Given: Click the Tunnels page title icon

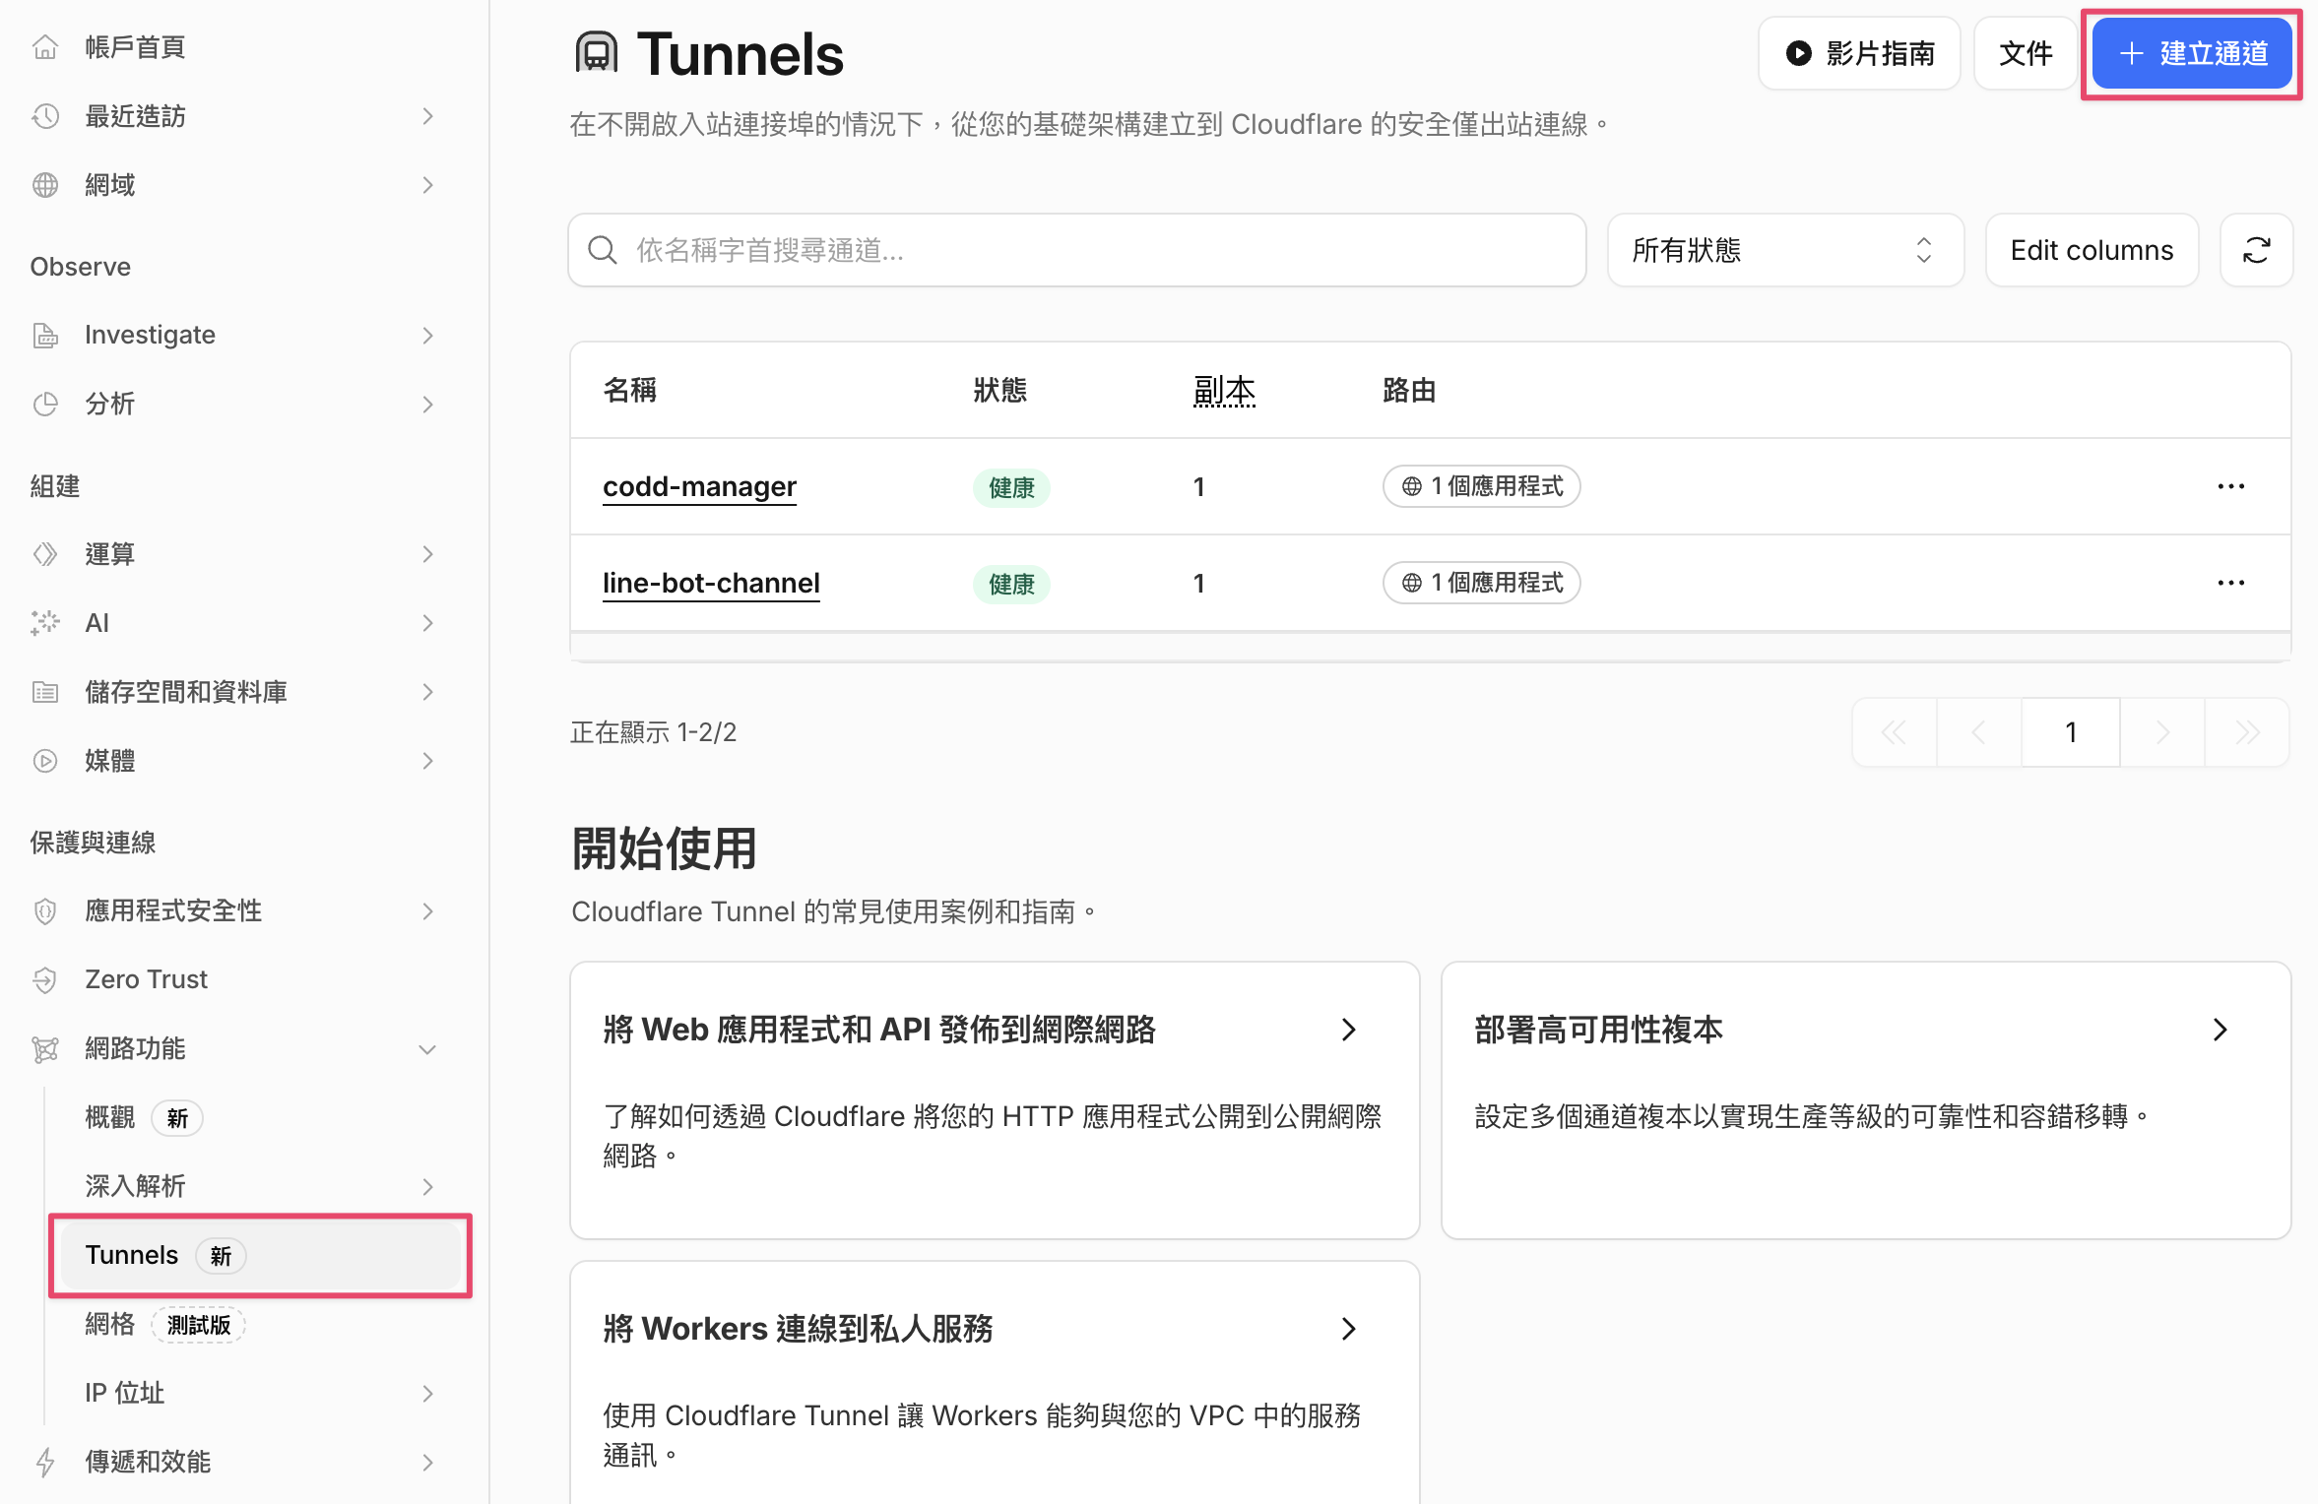Looking at the screenshot, I should (x=597, y=53).
